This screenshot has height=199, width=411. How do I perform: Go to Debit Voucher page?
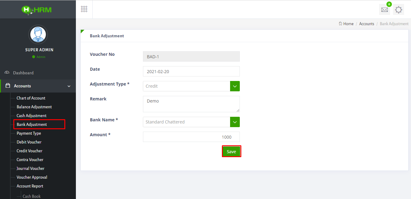29,142
